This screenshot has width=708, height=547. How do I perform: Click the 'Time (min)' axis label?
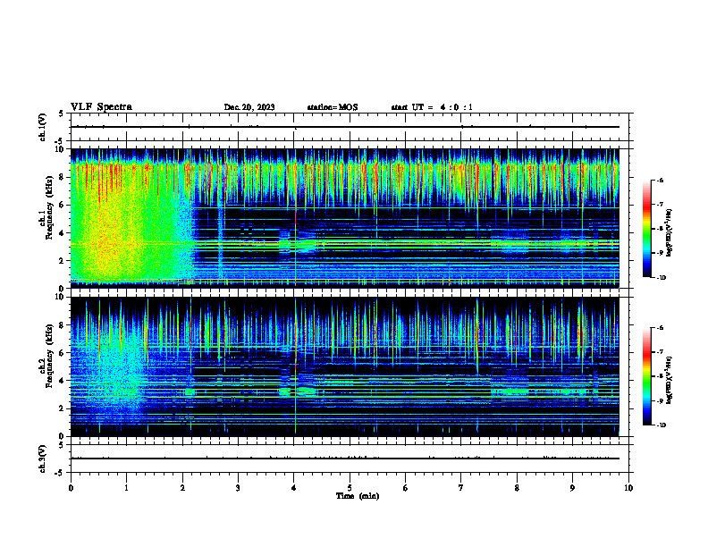coord(358,496)
